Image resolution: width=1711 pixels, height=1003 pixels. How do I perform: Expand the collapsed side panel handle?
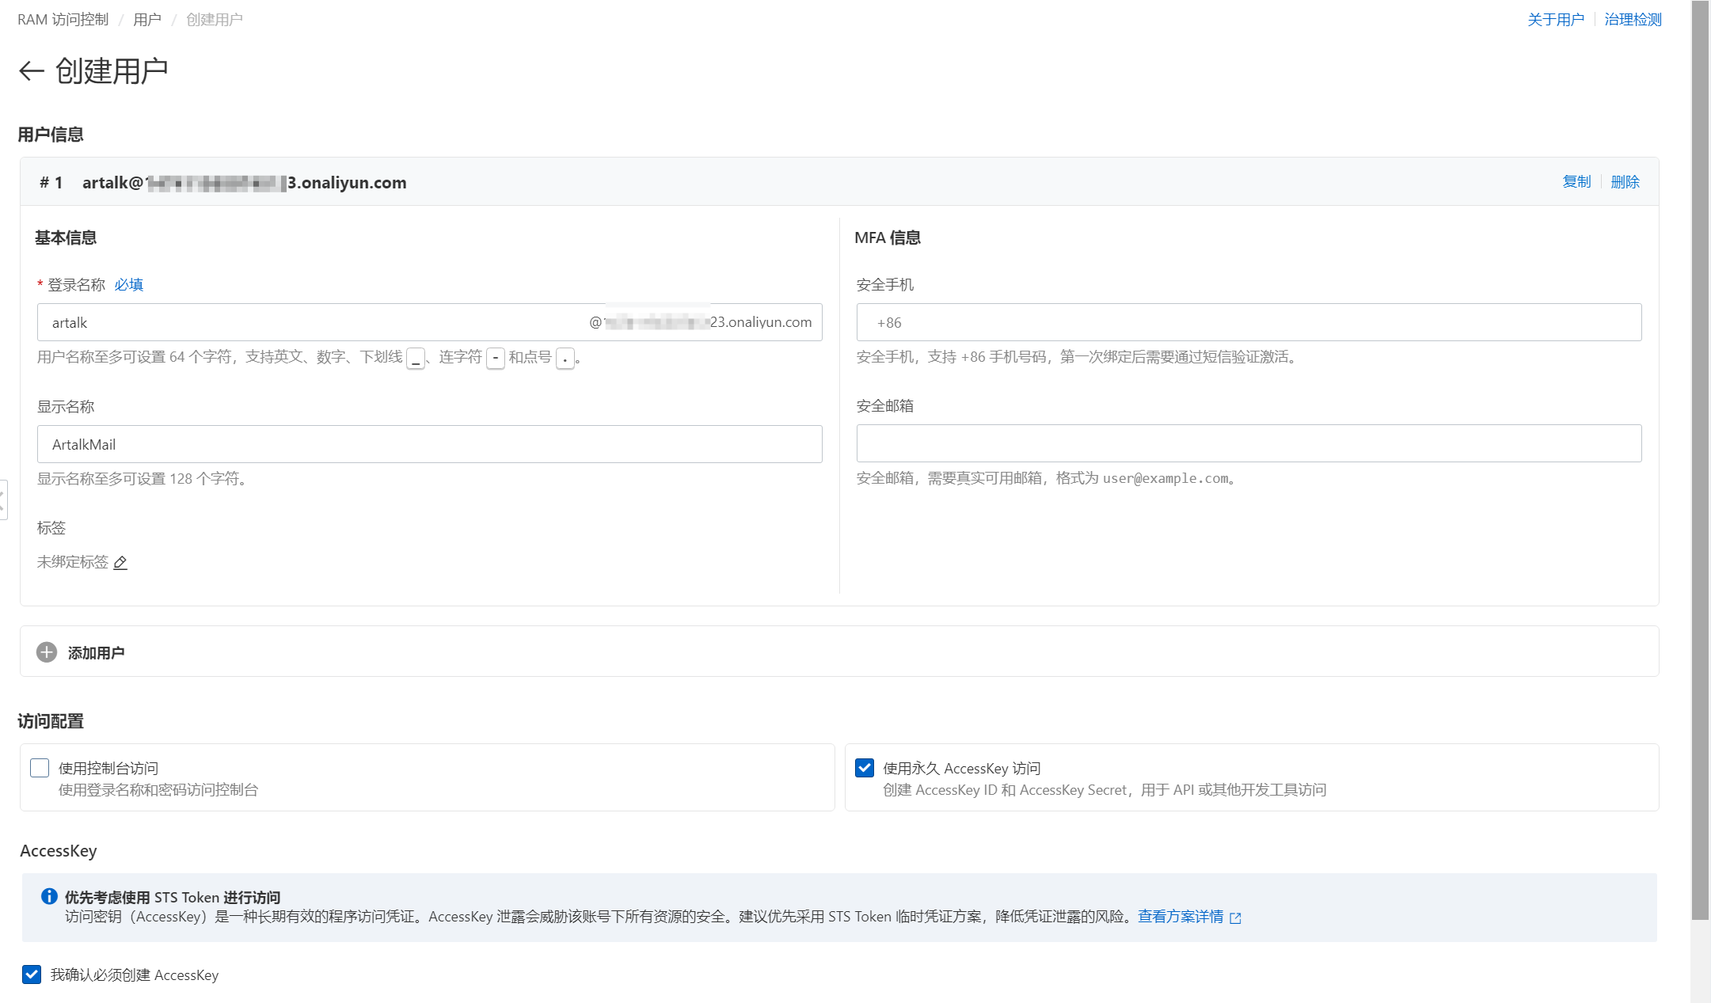(x=3, y=500)
